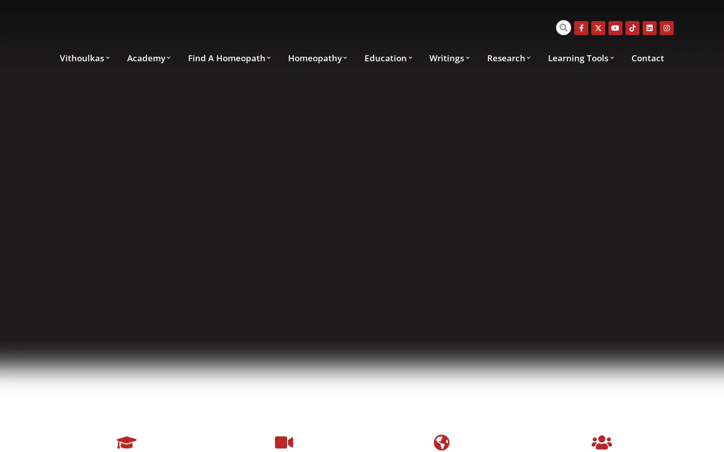Screen dimensions: 724x452
Task: Expand the Learning Tools menu chevron
Action: coord(612,58)
